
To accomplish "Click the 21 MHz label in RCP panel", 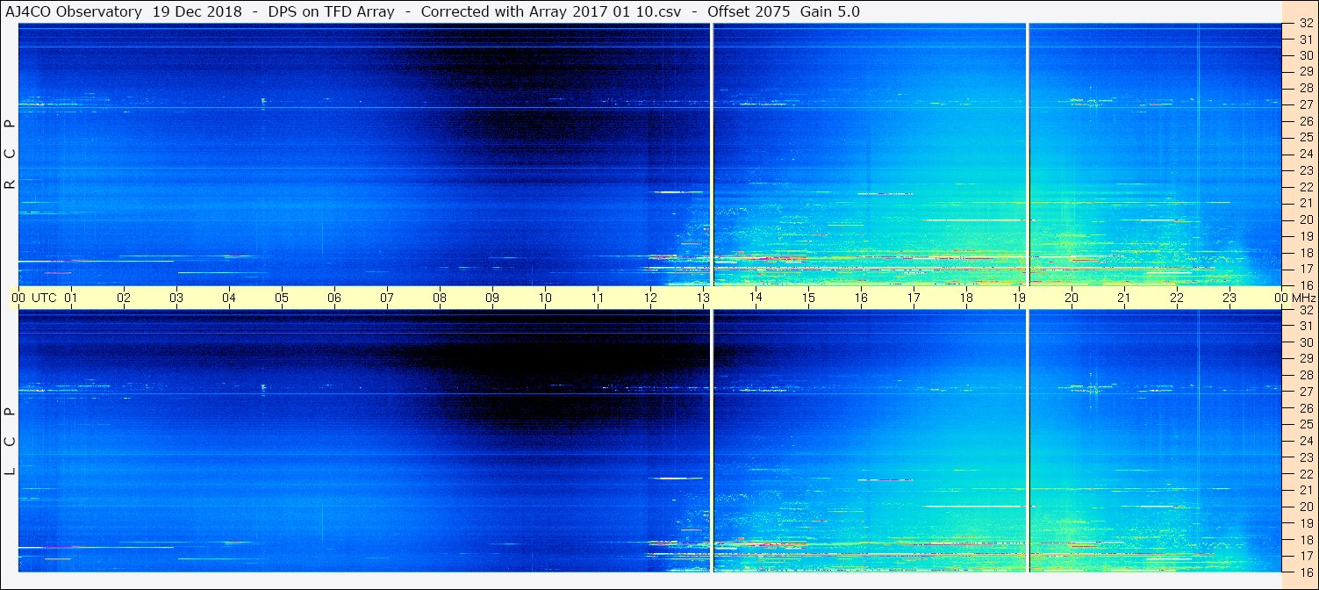I will (1306, 203).
